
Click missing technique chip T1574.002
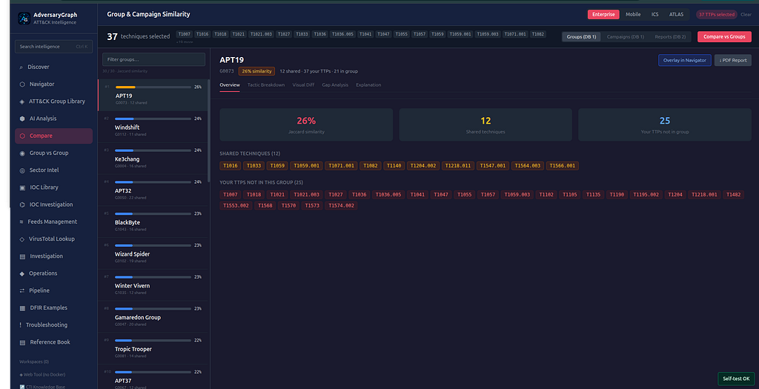pyautogui.click(x=341, y=206)
